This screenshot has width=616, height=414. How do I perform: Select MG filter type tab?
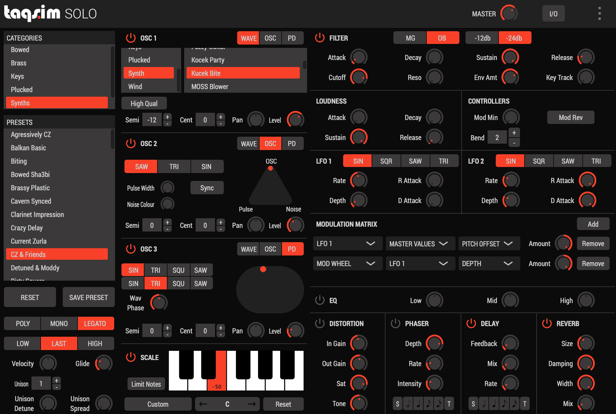[x=410, y=38]
